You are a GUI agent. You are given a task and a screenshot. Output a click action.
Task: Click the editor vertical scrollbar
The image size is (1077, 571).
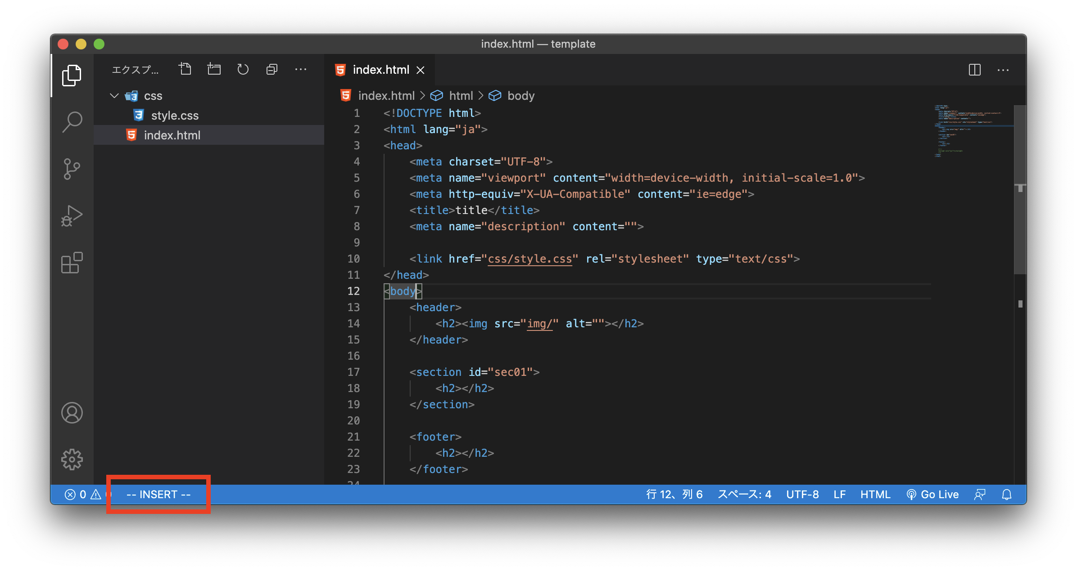pos(1020,190)
